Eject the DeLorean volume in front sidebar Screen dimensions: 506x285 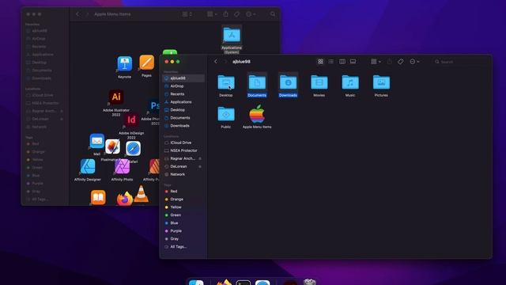coord(200,166)
